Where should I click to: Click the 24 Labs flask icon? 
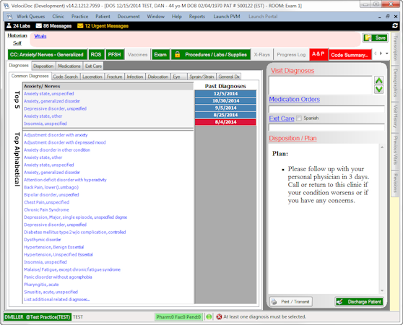pyautogui.click(x=9, y=26)
